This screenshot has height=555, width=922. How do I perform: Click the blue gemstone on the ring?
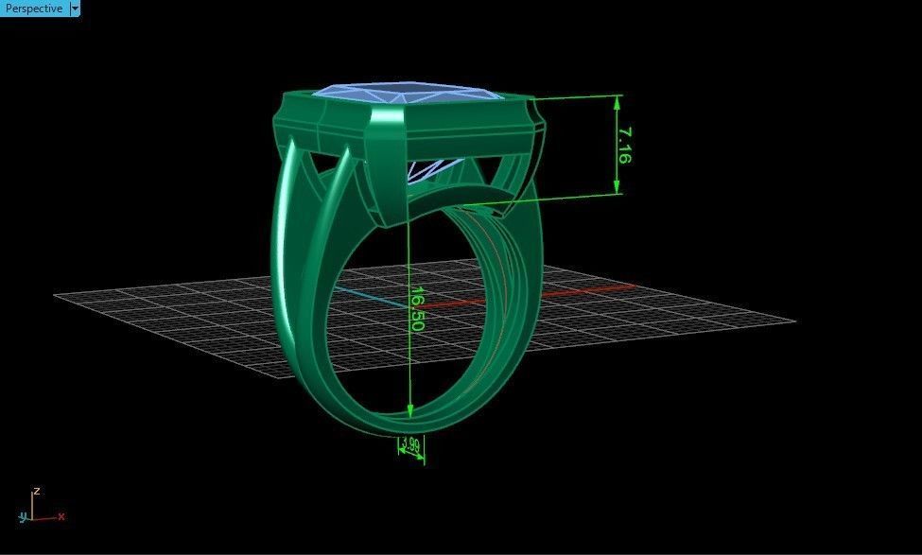tap(409, 93)
